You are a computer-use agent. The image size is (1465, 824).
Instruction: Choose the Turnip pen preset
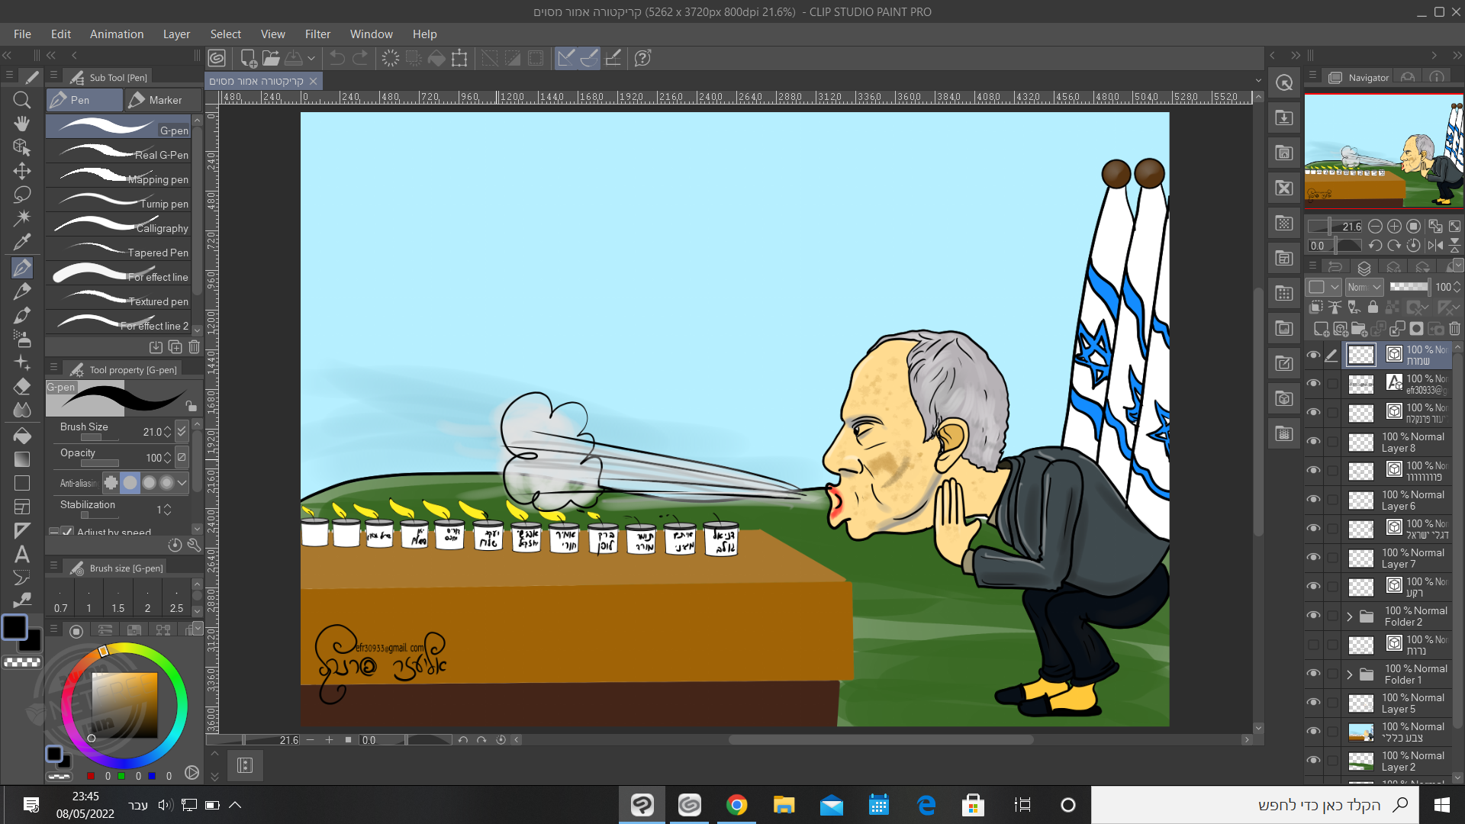122,202
